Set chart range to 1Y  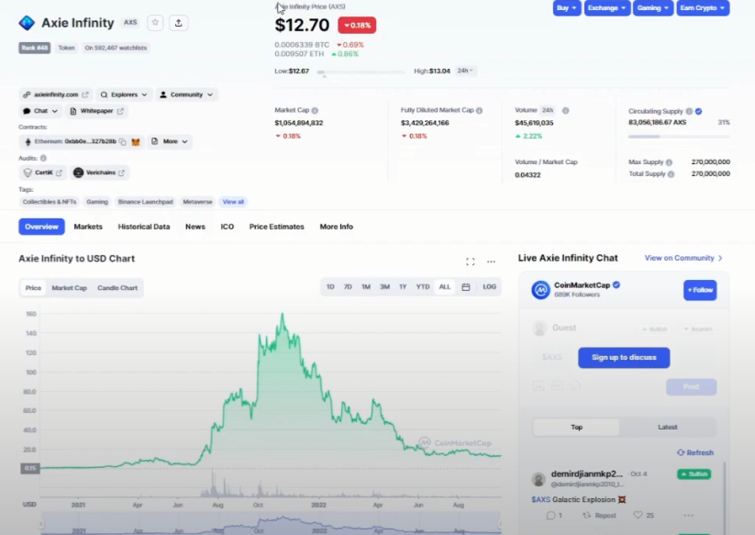click(403, 287)
